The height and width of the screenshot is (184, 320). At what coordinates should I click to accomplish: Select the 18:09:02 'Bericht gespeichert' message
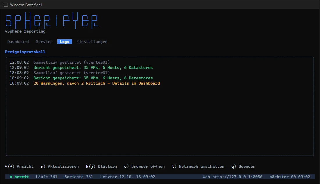93,78
